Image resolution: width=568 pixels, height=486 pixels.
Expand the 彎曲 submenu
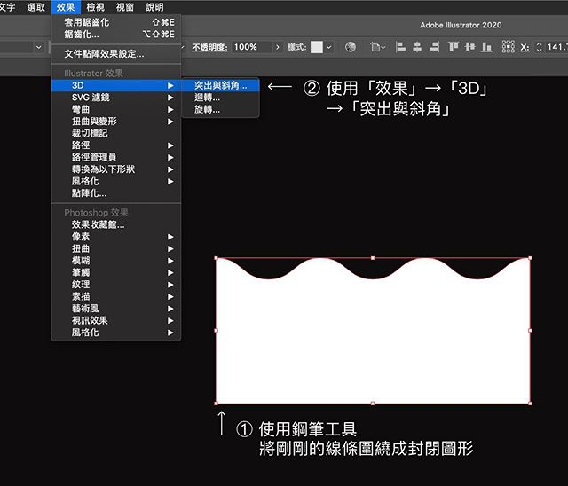tap(116, 109)
